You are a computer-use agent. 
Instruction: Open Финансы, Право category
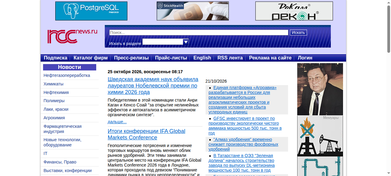click(x=60, y=162)
